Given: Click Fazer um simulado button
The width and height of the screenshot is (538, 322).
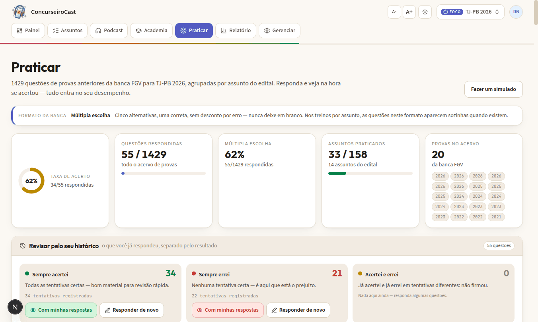Looking at the screenshot, I should pos(493,89).
